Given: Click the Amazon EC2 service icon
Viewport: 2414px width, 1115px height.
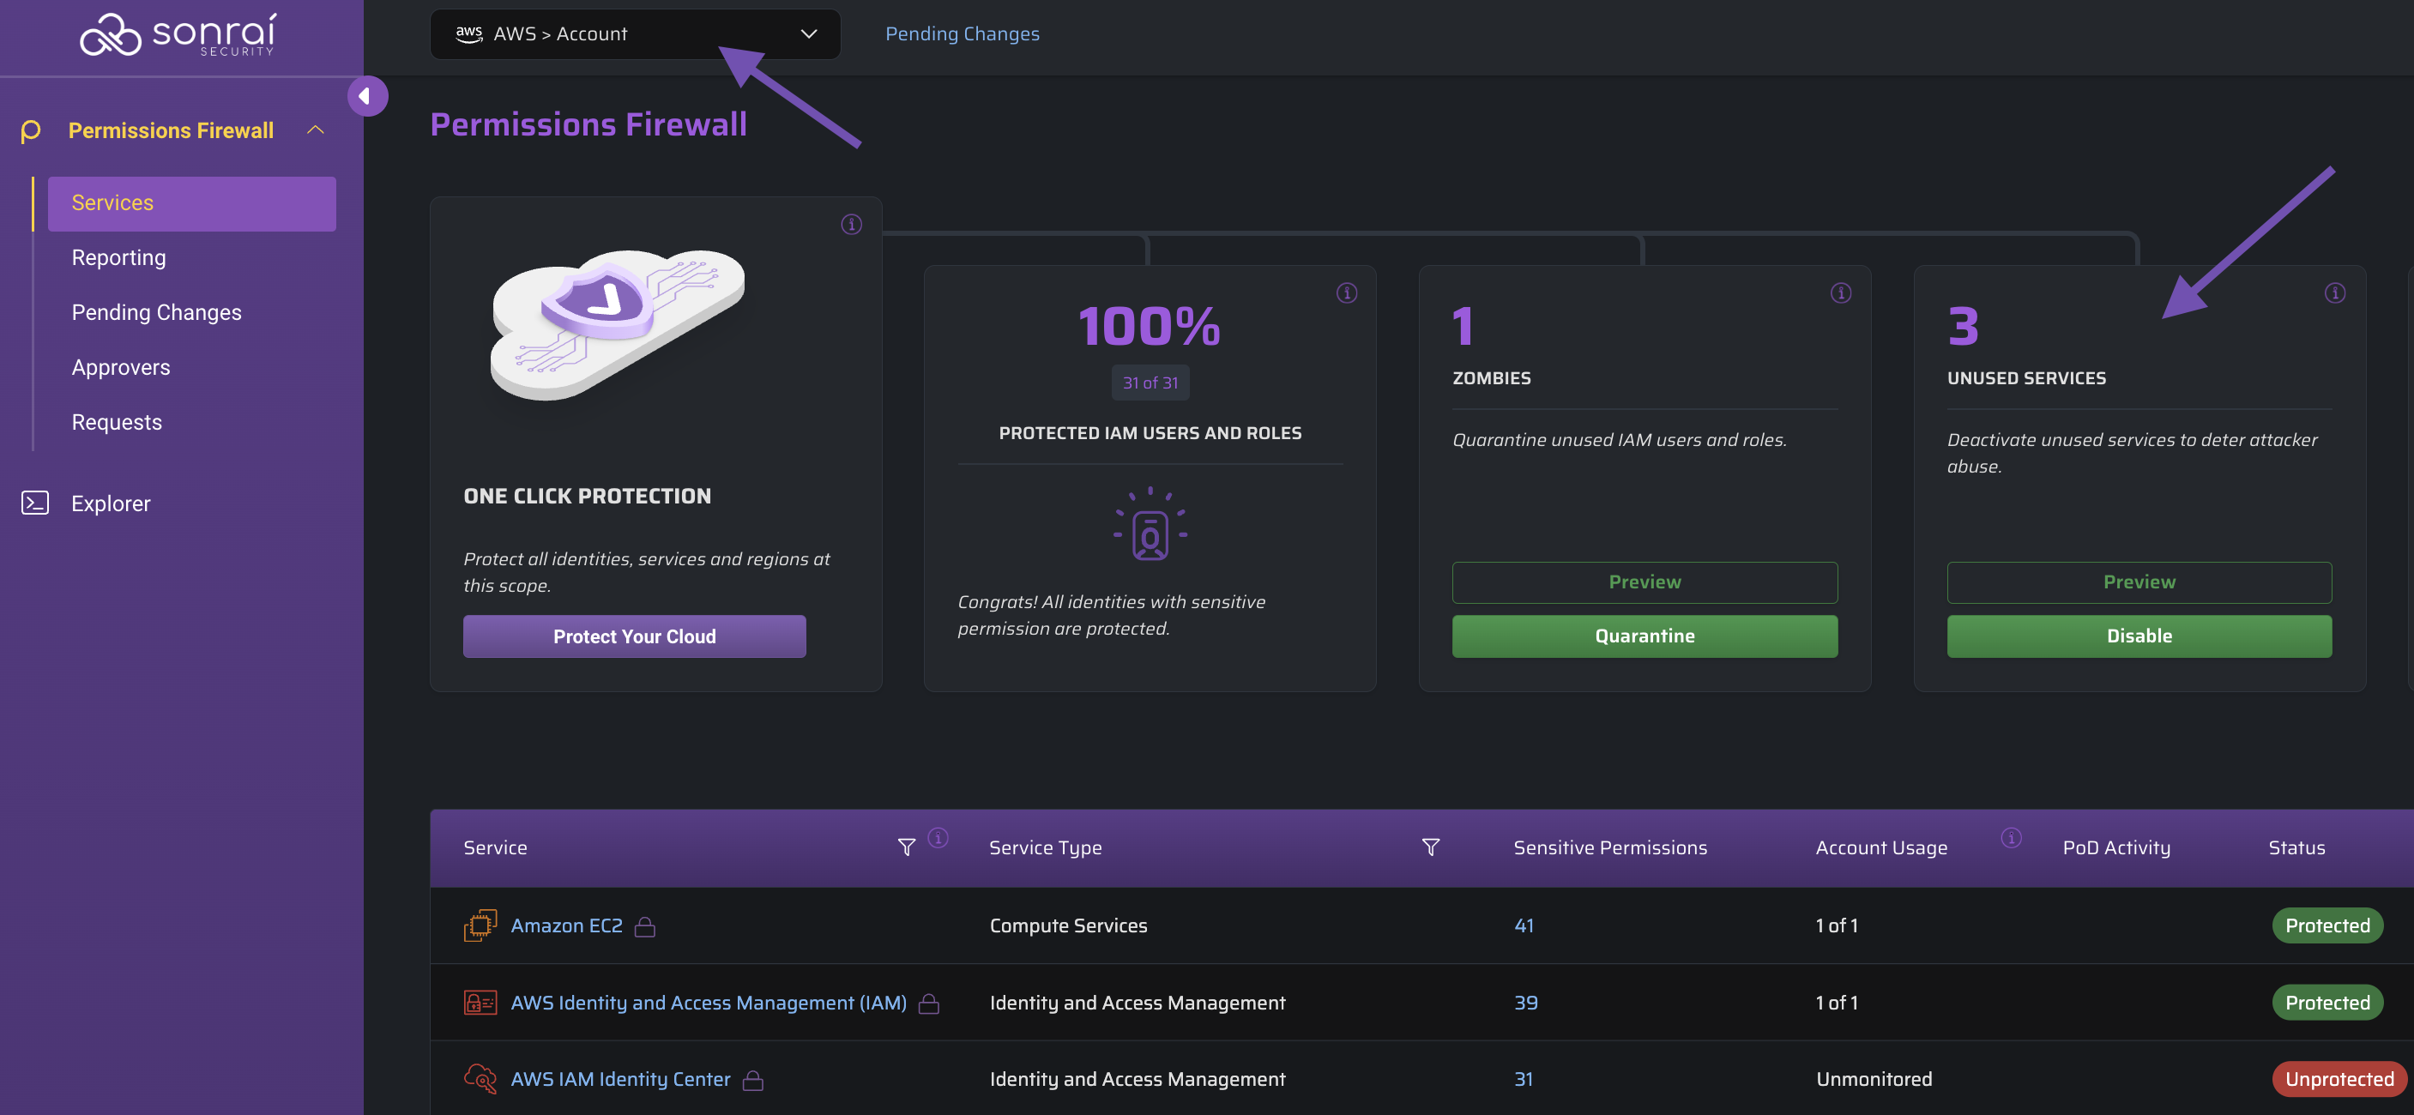Looking at the screenshot, I should tap(480, 925).
